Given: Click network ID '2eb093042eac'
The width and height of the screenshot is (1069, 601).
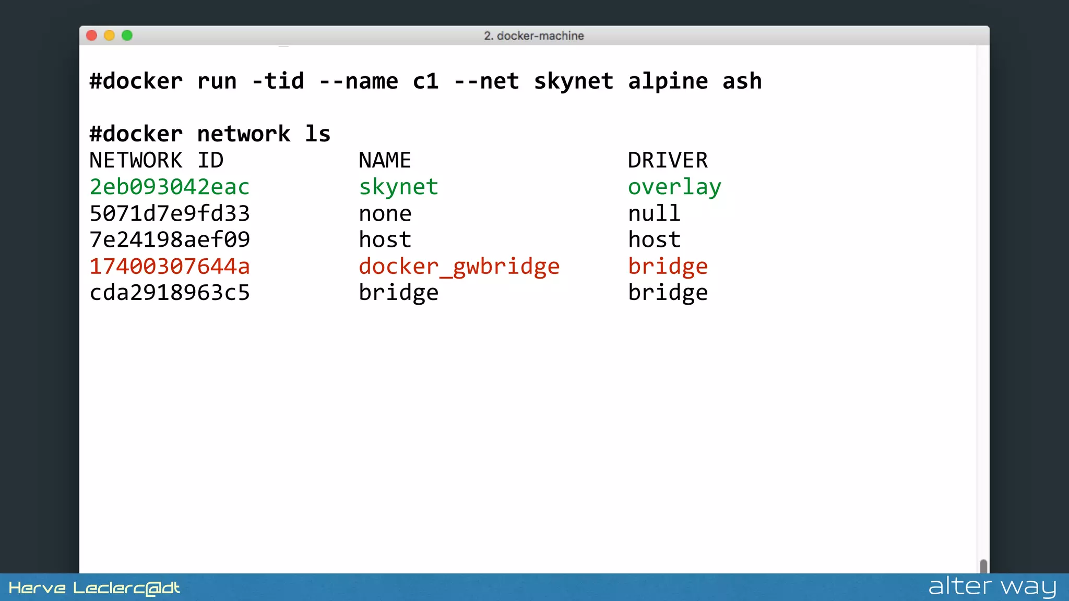Looking at the screenshot, I should [170, 187].
